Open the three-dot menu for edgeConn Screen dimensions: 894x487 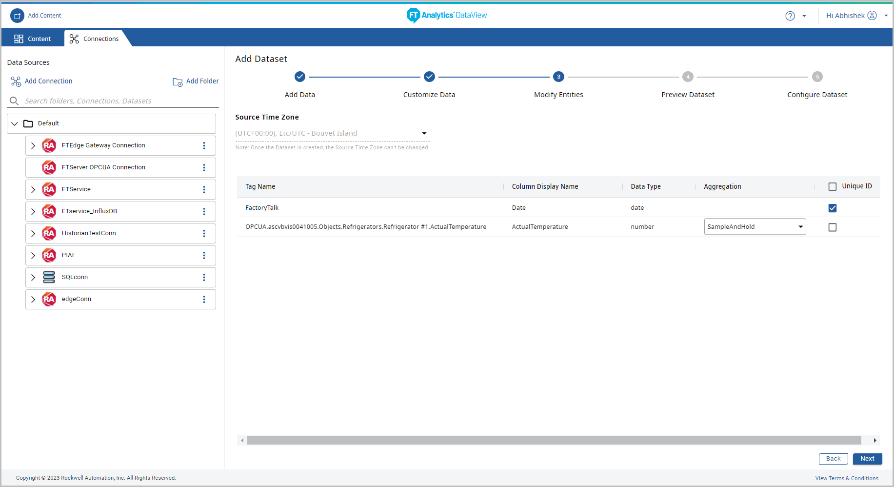click(204, 299)
